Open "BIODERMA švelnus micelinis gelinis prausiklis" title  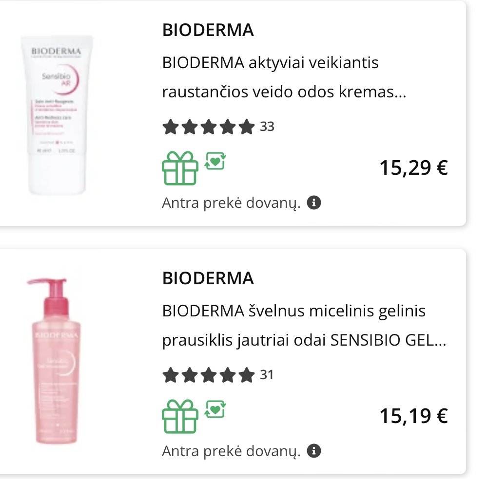tap(304, 325)
